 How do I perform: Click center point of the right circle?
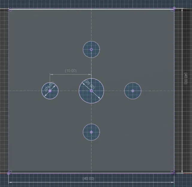pos(133,91)
